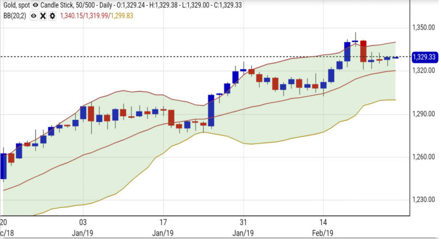Remove the Bollinger Bands indicator with X icon
Screen dimensions: 441x239
click(43, 16)
